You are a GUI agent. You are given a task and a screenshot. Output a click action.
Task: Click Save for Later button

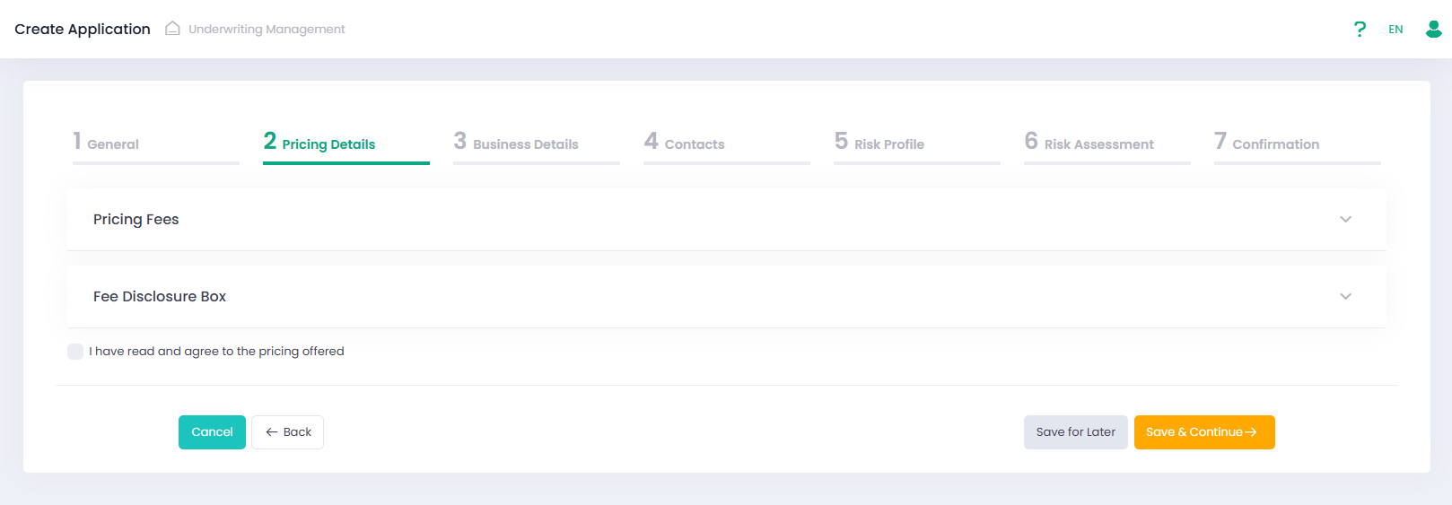[1075, 432]
